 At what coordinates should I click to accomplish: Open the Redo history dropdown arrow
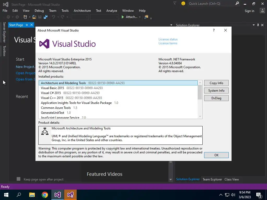[x=67, y=17]
